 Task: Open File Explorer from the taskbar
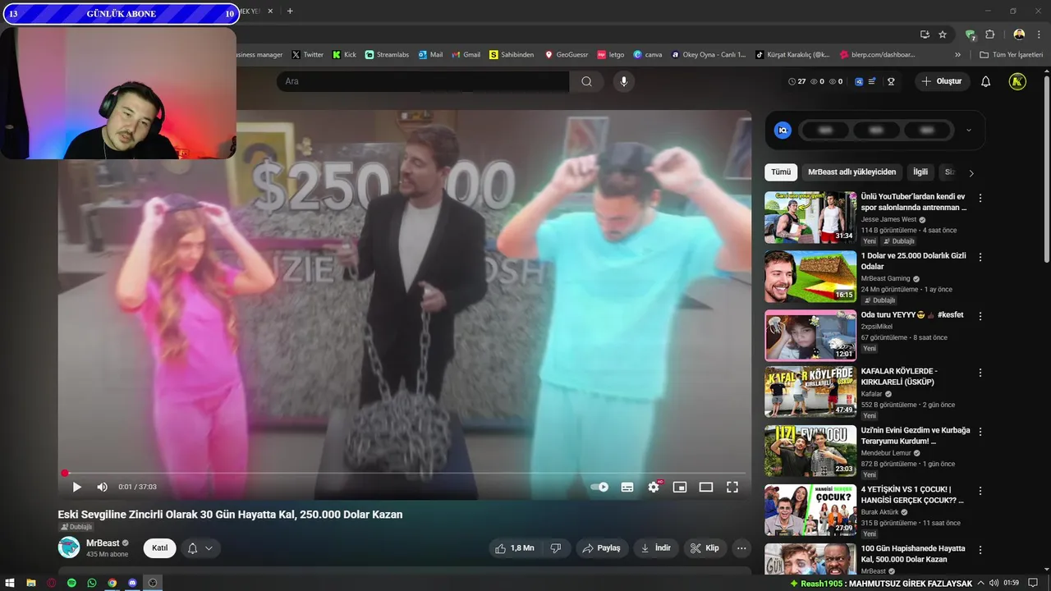pyautogui.click(x=31, y=583)
